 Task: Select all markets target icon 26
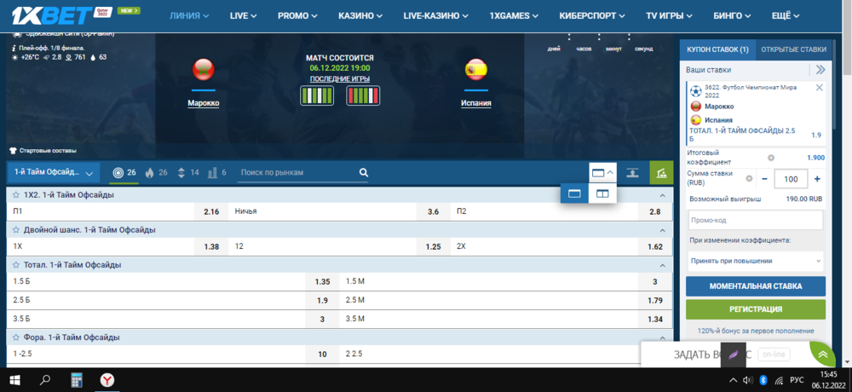pyautogui.click(x=124, y=173)
